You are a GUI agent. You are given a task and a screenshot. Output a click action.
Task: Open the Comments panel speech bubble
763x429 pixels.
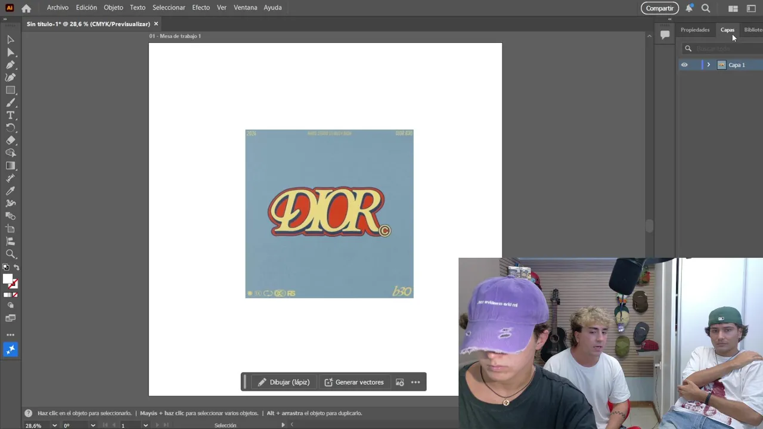665,35
